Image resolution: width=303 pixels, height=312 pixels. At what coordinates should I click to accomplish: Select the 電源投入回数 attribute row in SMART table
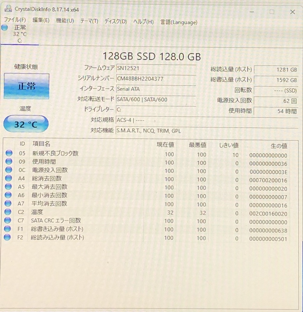(x=147, y=171)
